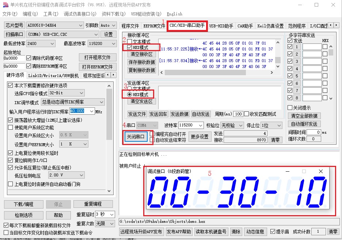
Task: Click 清空接收区 button
Action: (142, 54)
